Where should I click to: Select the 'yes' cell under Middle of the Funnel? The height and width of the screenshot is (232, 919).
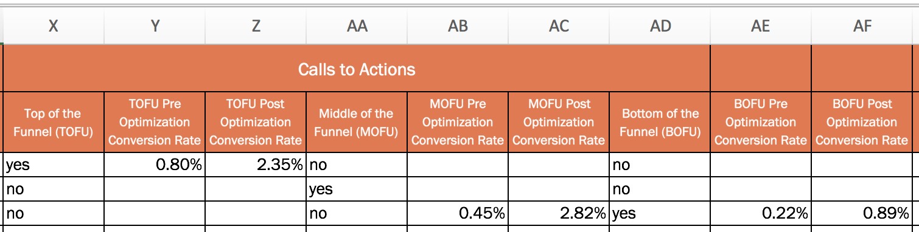pyautogui.click(x=357, y=189)
